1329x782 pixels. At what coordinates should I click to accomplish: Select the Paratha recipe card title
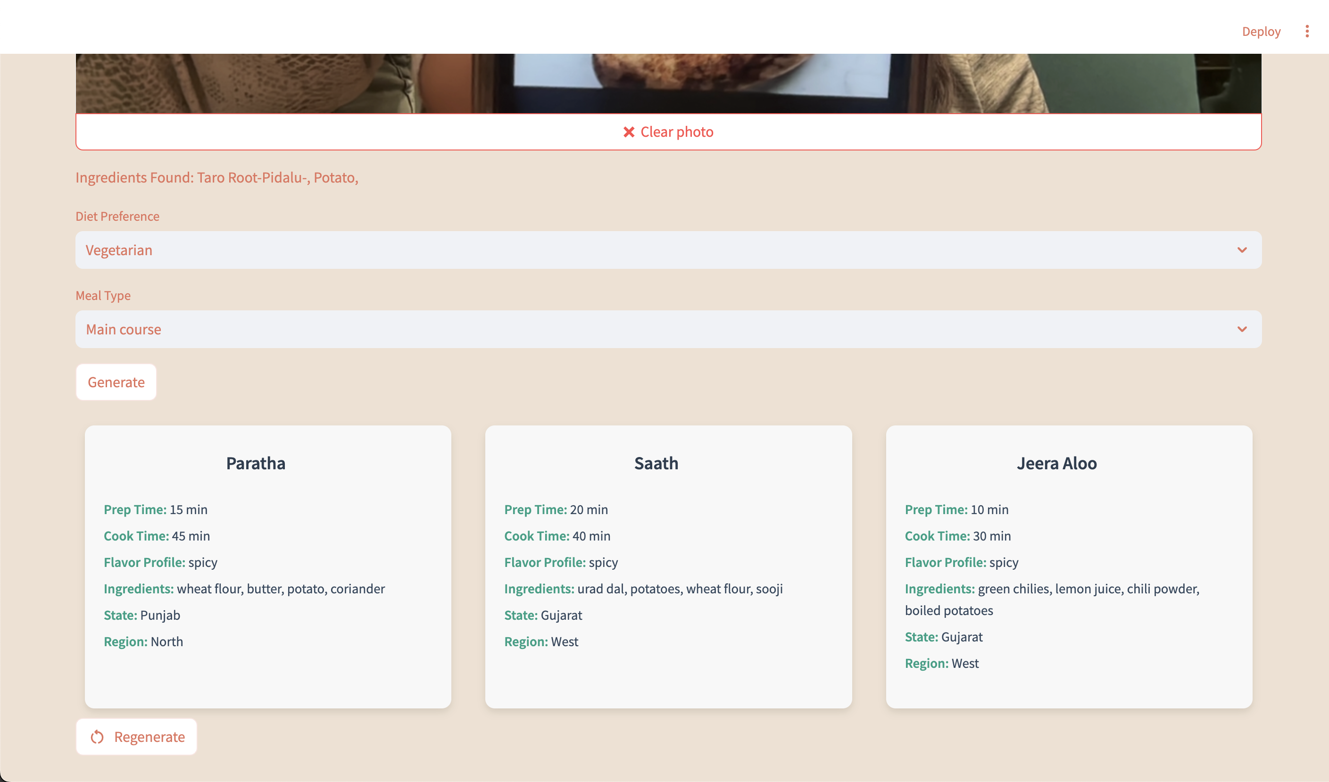(256, 463)
